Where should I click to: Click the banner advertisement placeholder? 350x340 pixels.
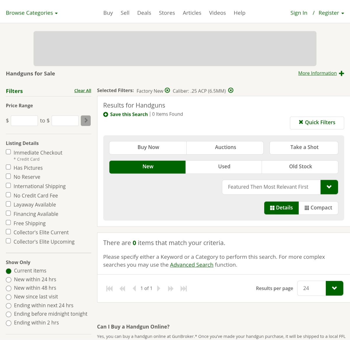(175, 48)
